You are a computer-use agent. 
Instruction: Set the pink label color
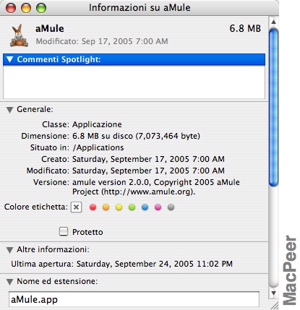click(158, 207)
